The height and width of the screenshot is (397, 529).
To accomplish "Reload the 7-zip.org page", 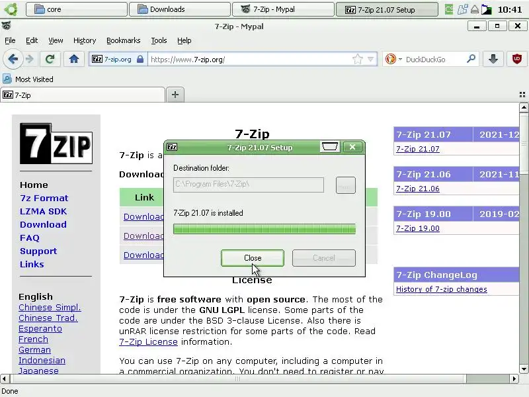I will [50, 59].
